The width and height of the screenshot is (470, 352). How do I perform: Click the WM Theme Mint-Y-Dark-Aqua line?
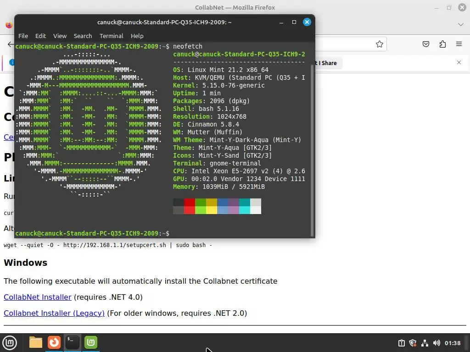[237, 140]
